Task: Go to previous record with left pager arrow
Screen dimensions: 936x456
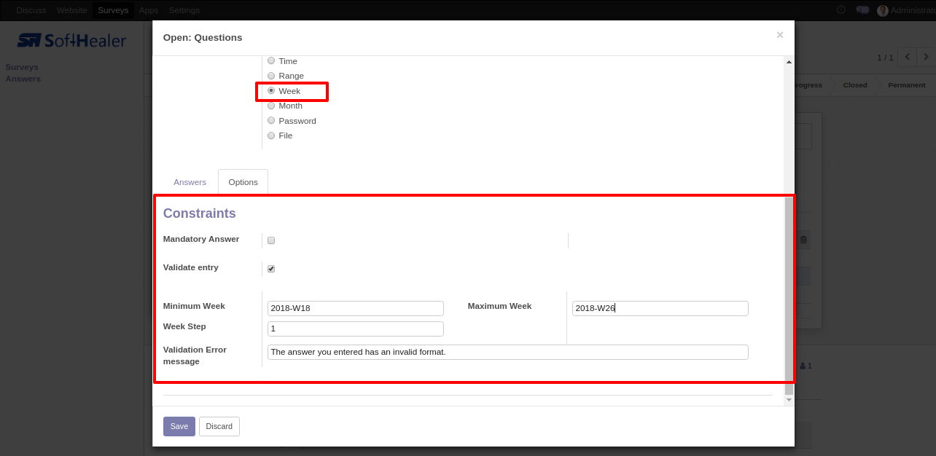Action: point(908,57)
